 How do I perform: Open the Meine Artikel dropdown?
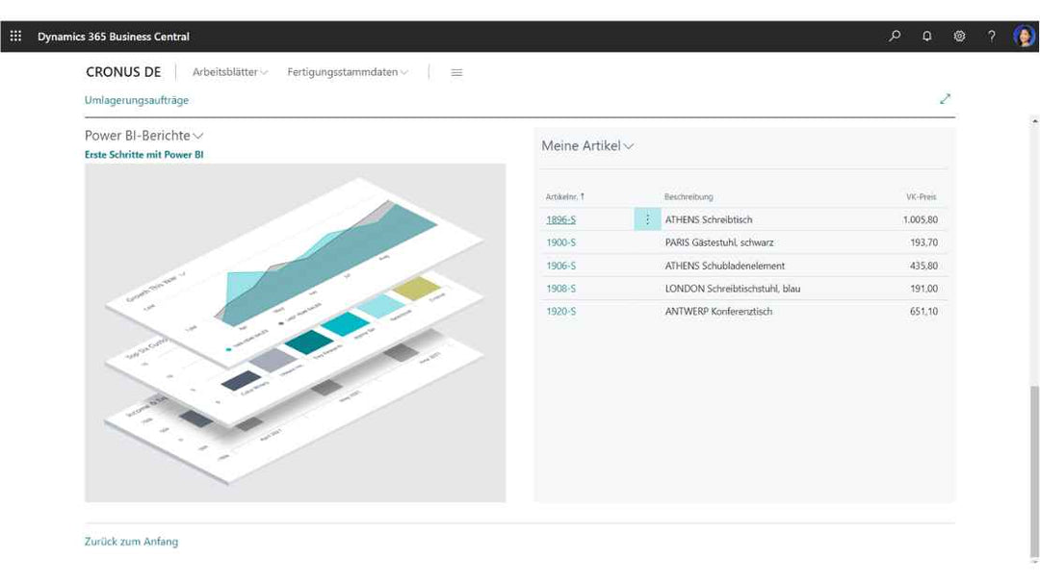pos(587,146)
